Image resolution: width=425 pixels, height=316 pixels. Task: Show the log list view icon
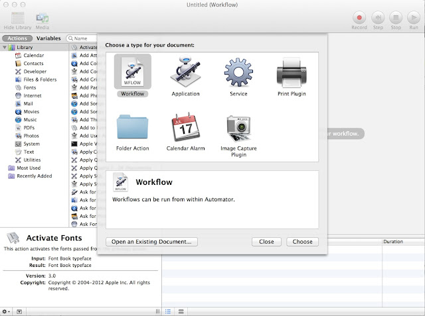168,311
